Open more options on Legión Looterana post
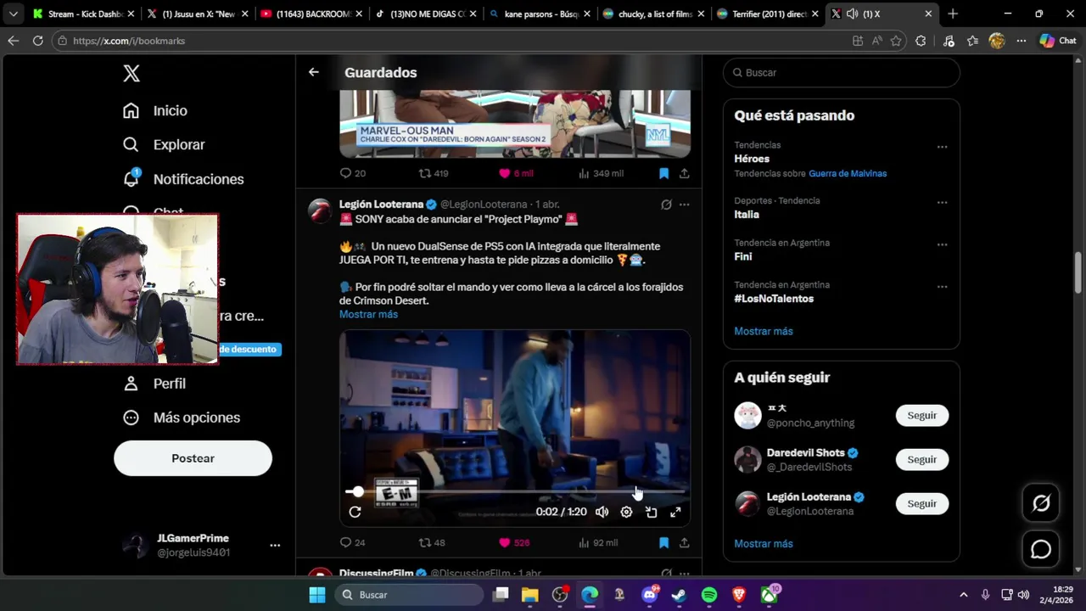Image resolution: width=1086 pixels, height=611 pixels. 684,205
